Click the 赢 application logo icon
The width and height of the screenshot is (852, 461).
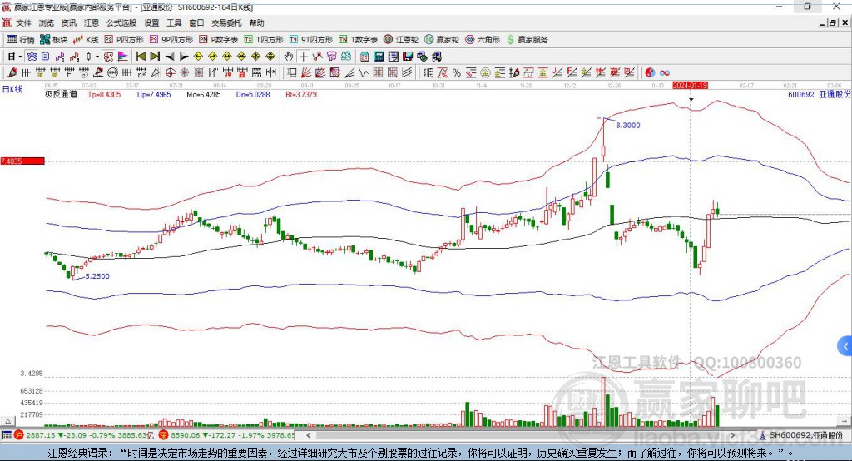coord(7,22)
